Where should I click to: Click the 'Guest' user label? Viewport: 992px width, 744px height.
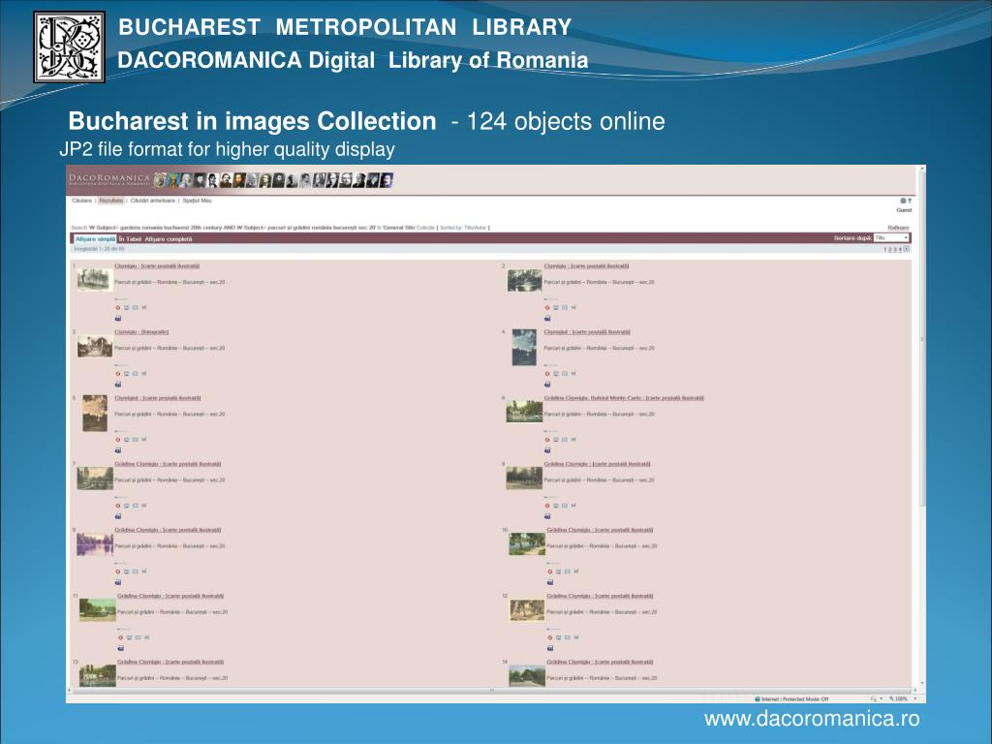pos(904,210)
